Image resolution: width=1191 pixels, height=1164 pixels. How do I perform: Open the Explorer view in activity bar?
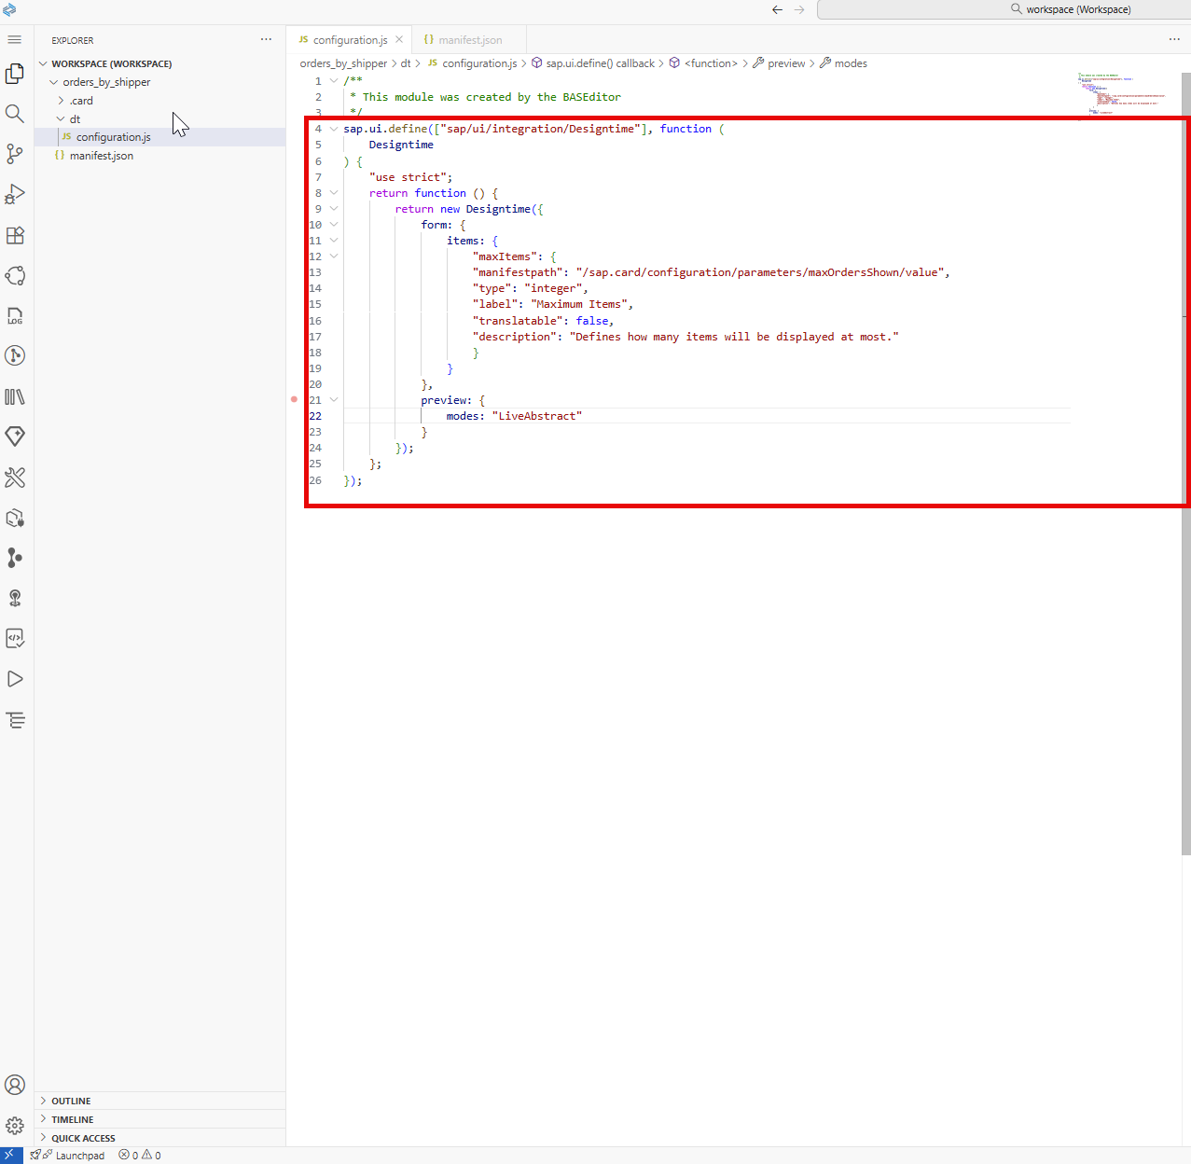pyautogui.click(x=15, y=74)
